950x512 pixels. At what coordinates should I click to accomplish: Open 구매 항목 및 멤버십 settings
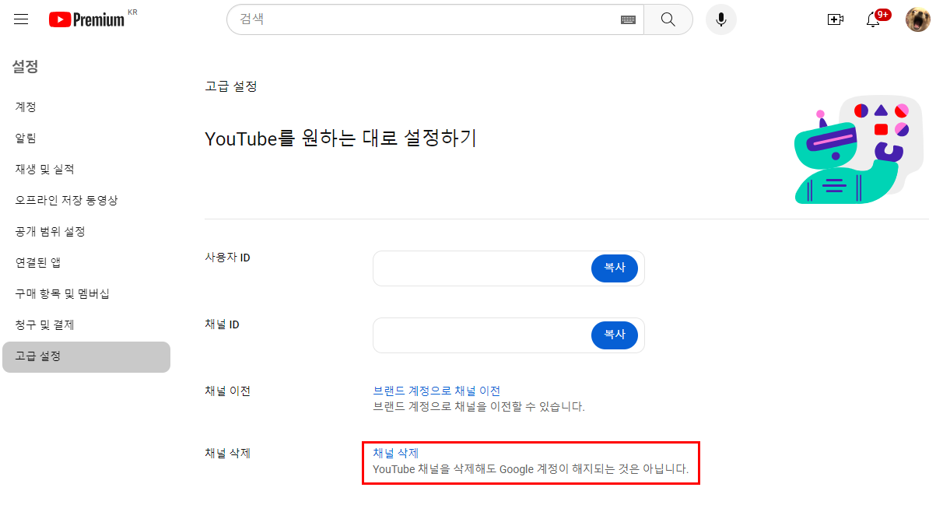coord(86,293)
